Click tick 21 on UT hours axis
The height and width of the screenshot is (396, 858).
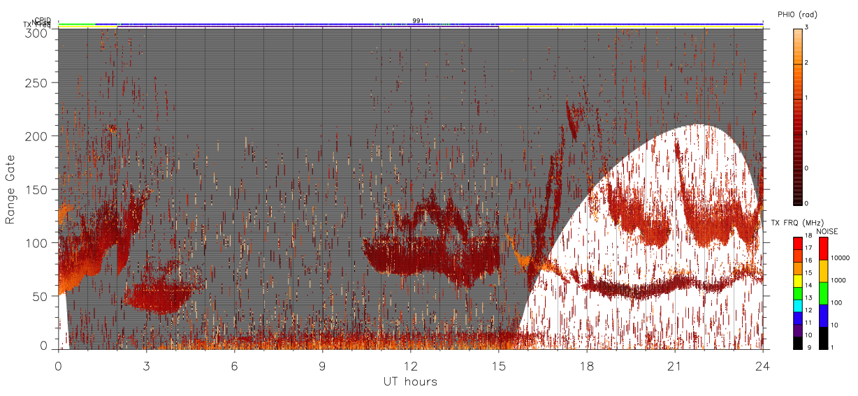pos(675,365)
